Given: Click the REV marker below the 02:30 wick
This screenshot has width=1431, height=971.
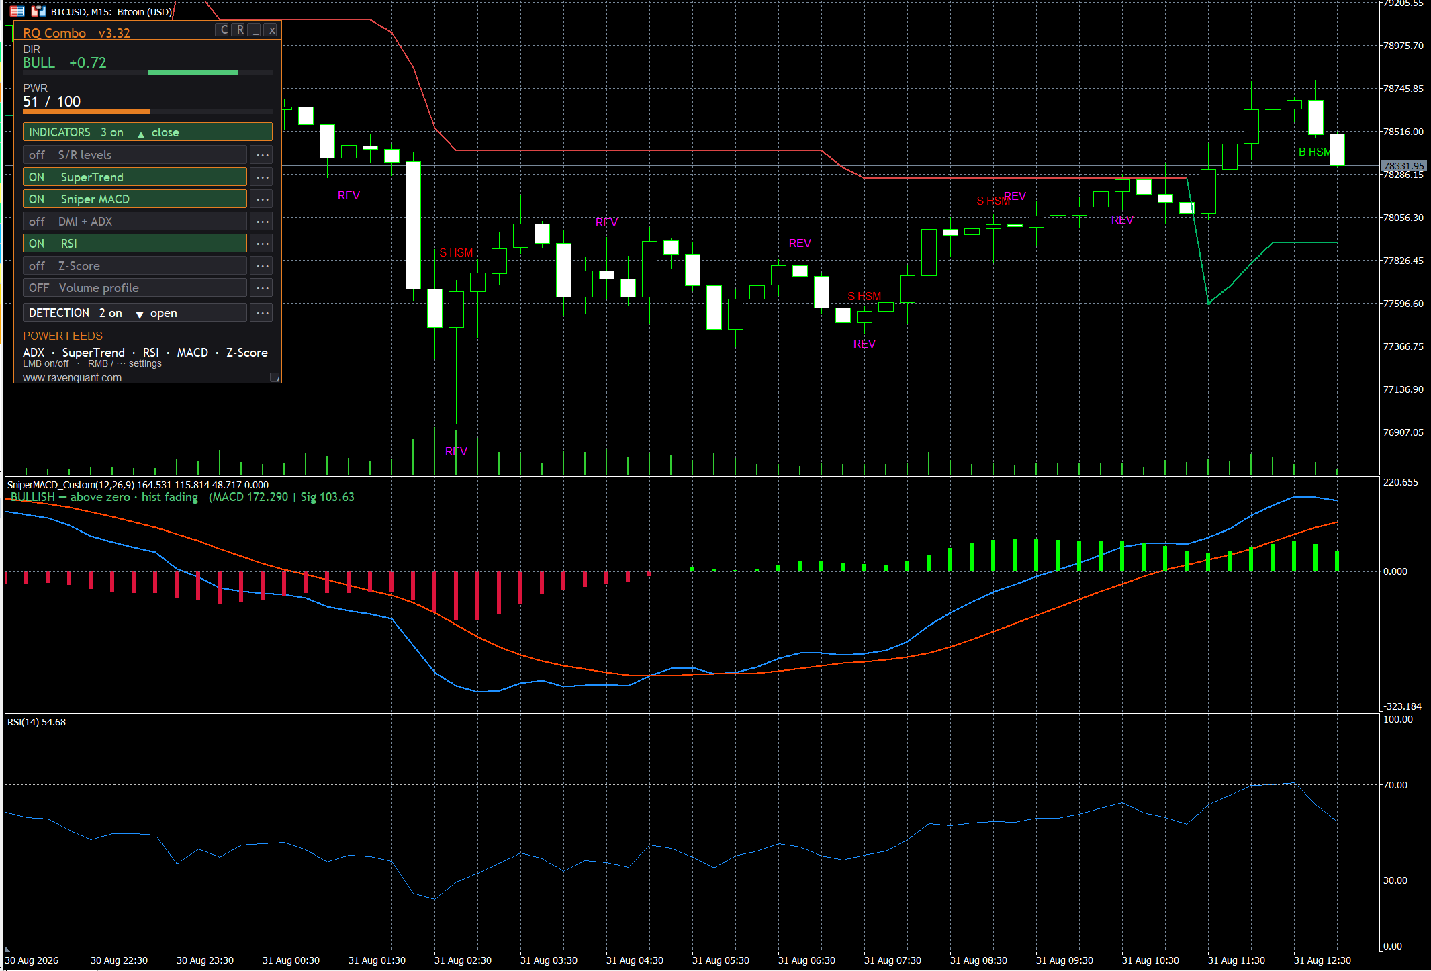Looking at the screenshot, I should pos(456,451).
